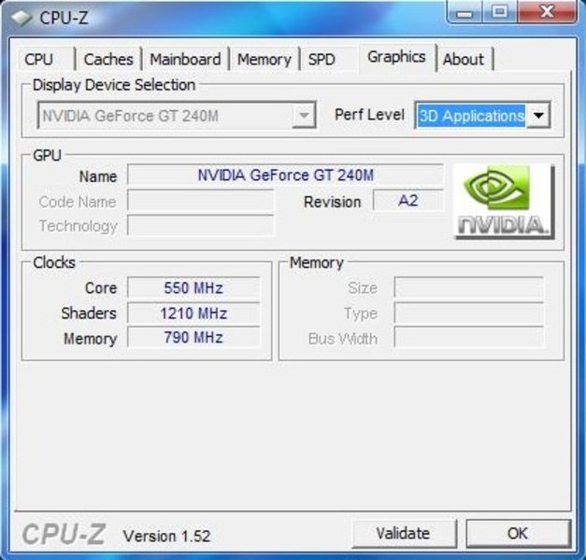Switch to the CPU tab
The height and width of the screenshot is (560, 586).
[x=39, y=60]
